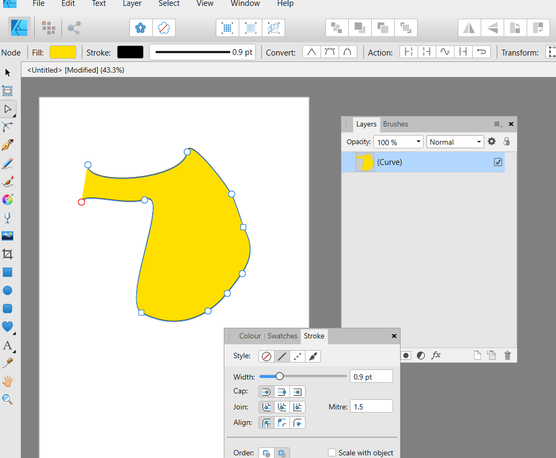The image size is (556, 458).
Task: Set stroke style to no line
Action: (x=266, y=356)
